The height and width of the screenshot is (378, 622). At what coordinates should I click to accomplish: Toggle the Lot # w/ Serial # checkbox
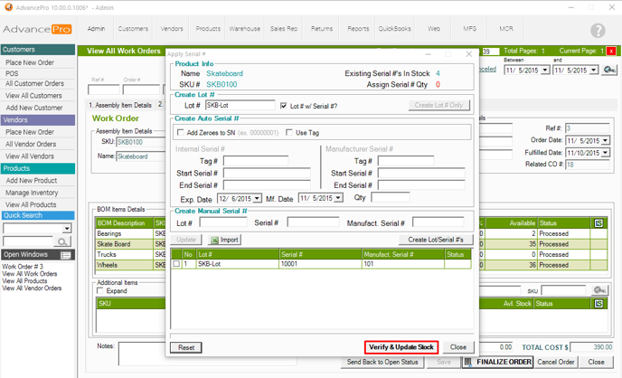[x=284, y=106]
